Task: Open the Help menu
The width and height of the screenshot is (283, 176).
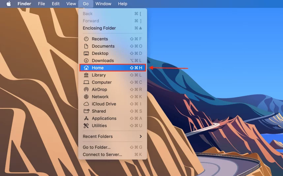Action: (x=123, y=4)
